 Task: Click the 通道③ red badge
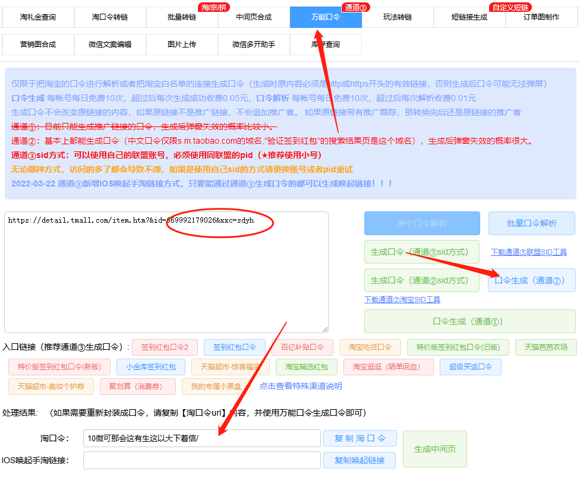point(355,7)
